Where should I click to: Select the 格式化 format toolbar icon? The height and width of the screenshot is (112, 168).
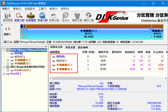point(66,17)
